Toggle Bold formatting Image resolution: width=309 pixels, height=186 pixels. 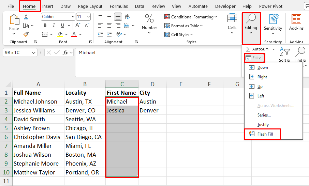45,26
